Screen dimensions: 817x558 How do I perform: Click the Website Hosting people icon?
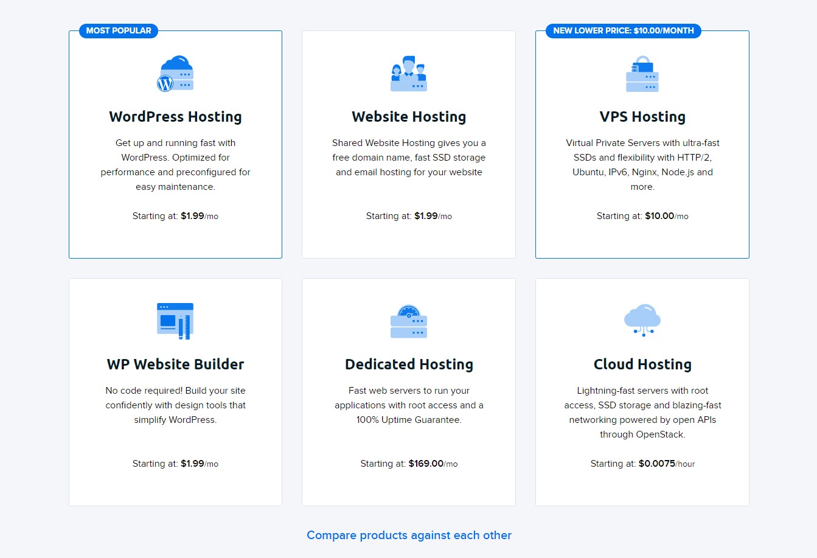point(409,74)
